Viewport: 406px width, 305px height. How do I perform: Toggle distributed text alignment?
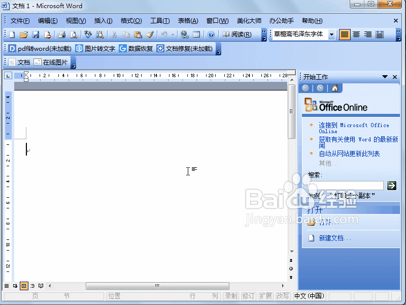pos(380,35)
